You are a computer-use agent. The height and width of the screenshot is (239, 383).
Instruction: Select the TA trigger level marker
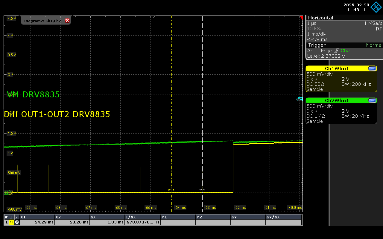(x=300, y=99)
